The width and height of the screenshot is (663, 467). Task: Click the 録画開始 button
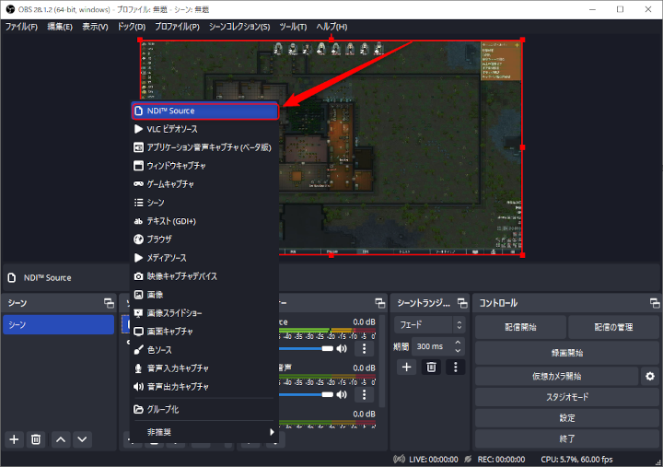click(567, 353)
